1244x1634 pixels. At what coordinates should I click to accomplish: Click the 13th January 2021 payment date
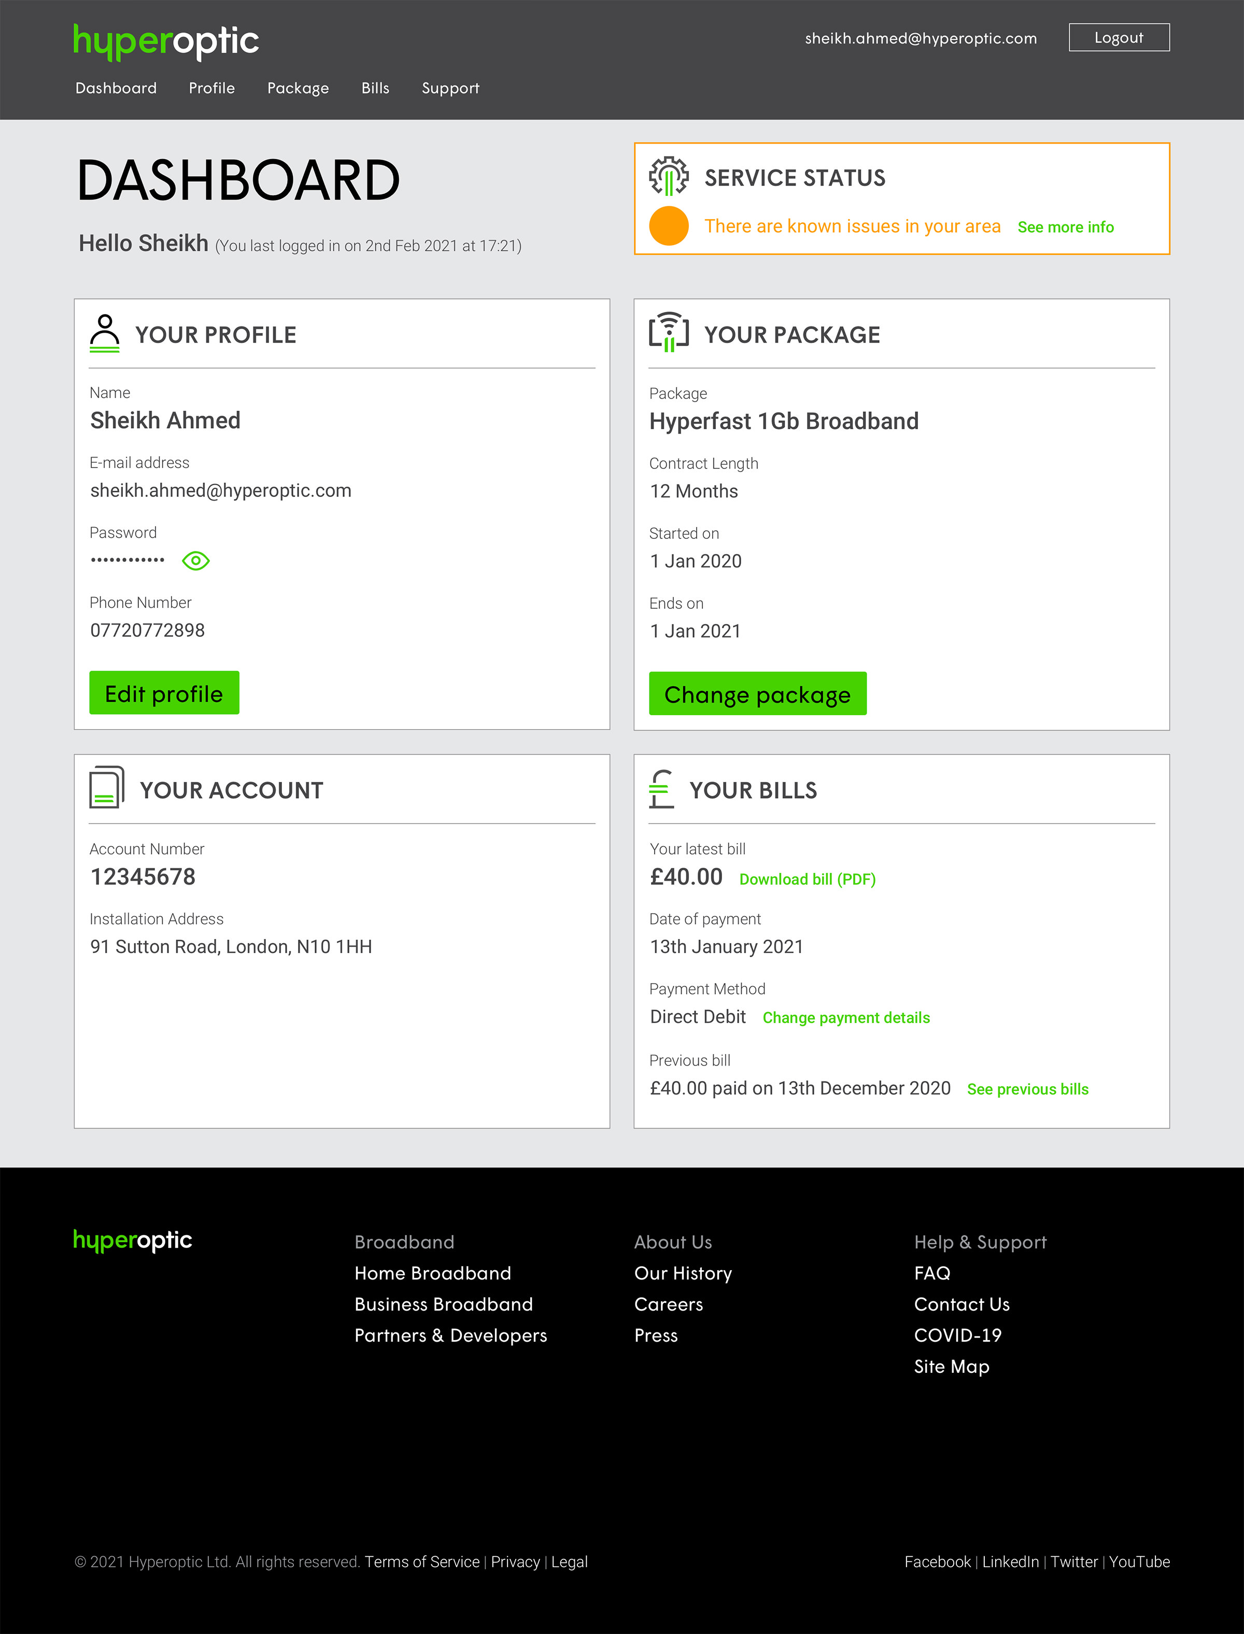(x=726, y=946)
